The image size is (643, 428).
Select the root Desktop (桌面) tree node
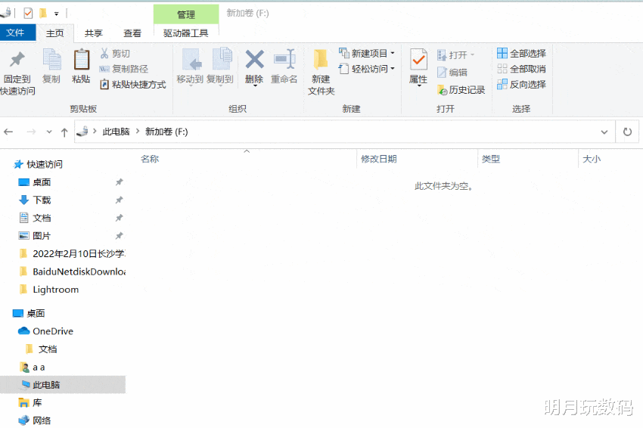36,313
